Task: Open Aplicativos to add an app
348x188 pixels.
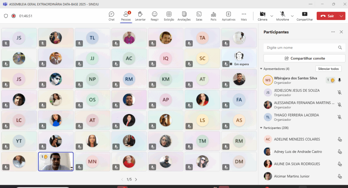Action: coord(228,16)
